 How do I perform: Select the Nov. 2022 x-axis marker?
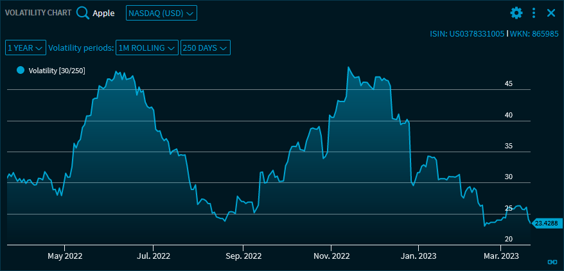tap(331, 256)
